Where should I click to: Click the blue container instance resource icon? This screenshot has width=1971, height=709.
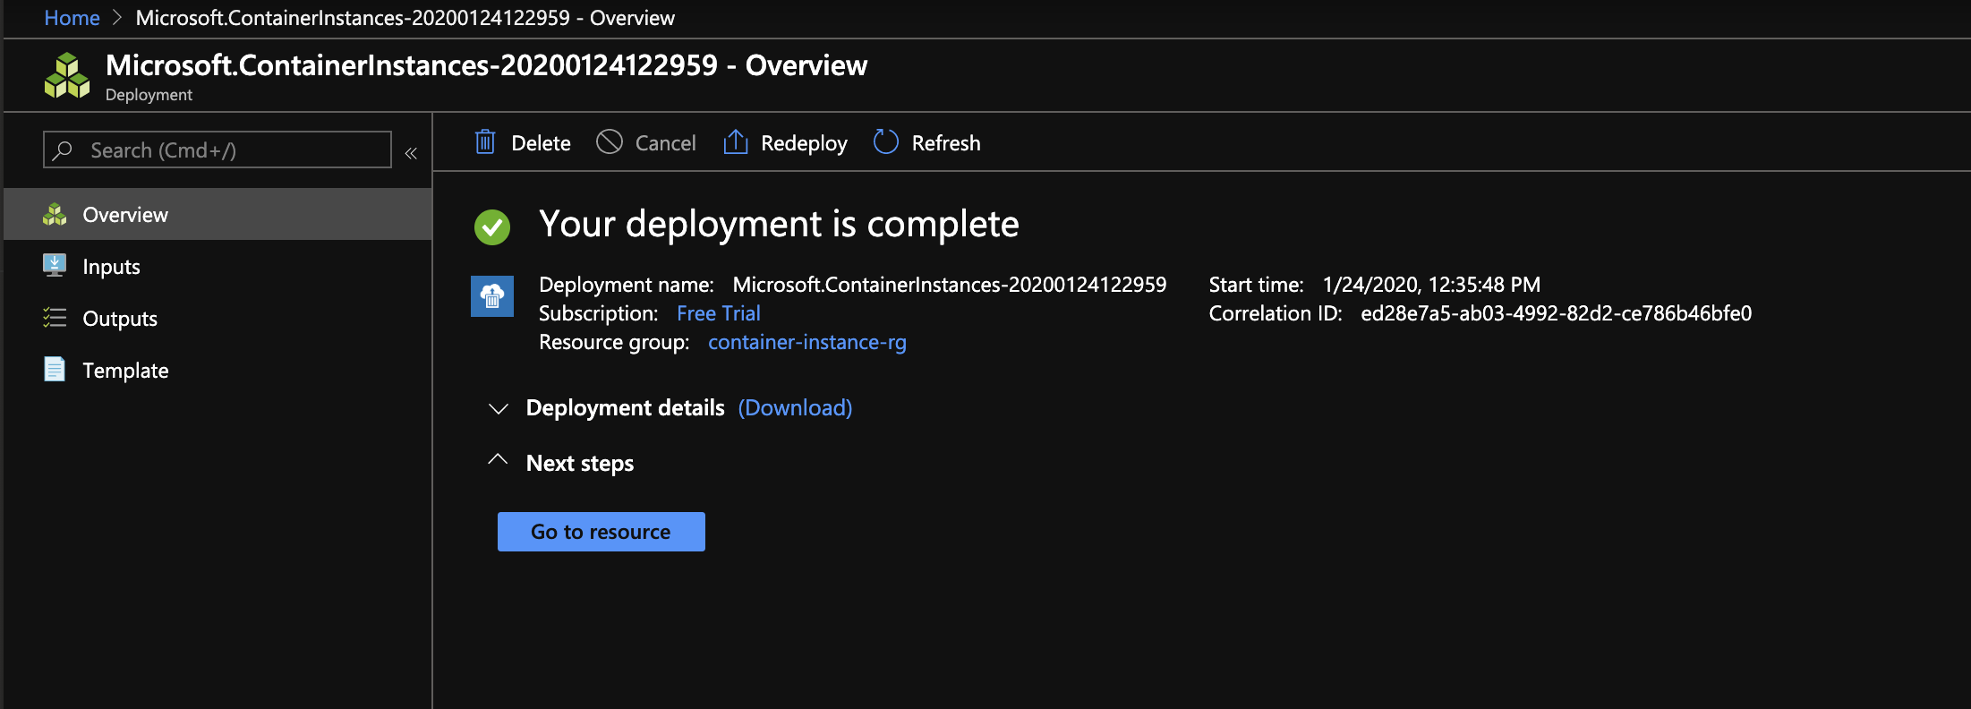click(492, 295)
